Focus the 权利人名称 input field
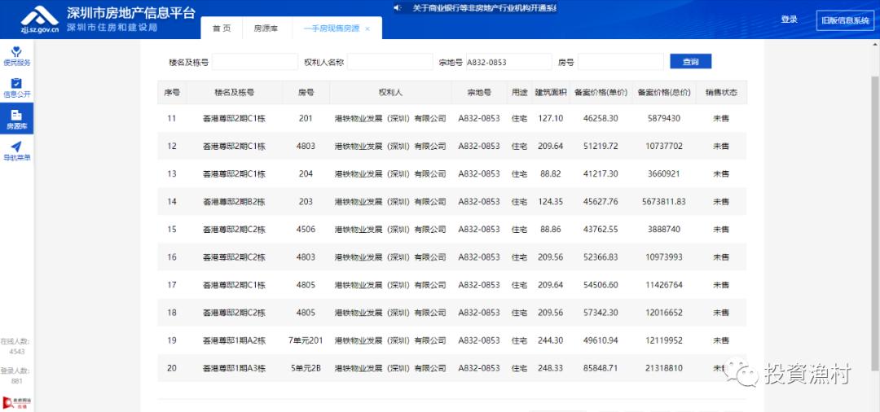The width and height of the screenshot is (880, 412). [x=390, y=62]
